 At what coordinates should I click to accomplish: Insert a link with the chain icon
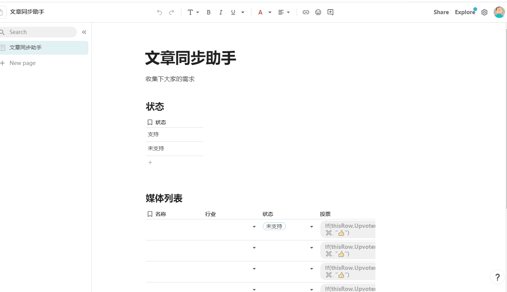coord(306,12)
